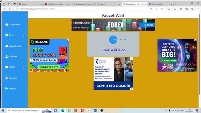Switch to the User Dashboard tab
This screenshot has height=113, width=201.
[83, 4]
